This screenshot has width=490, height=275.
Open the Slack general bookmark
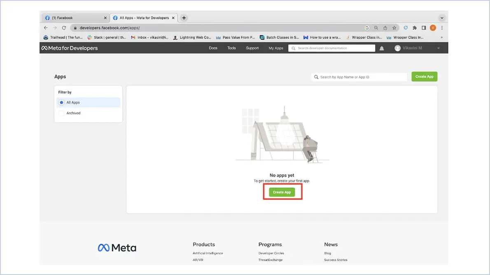click(107, 37)
